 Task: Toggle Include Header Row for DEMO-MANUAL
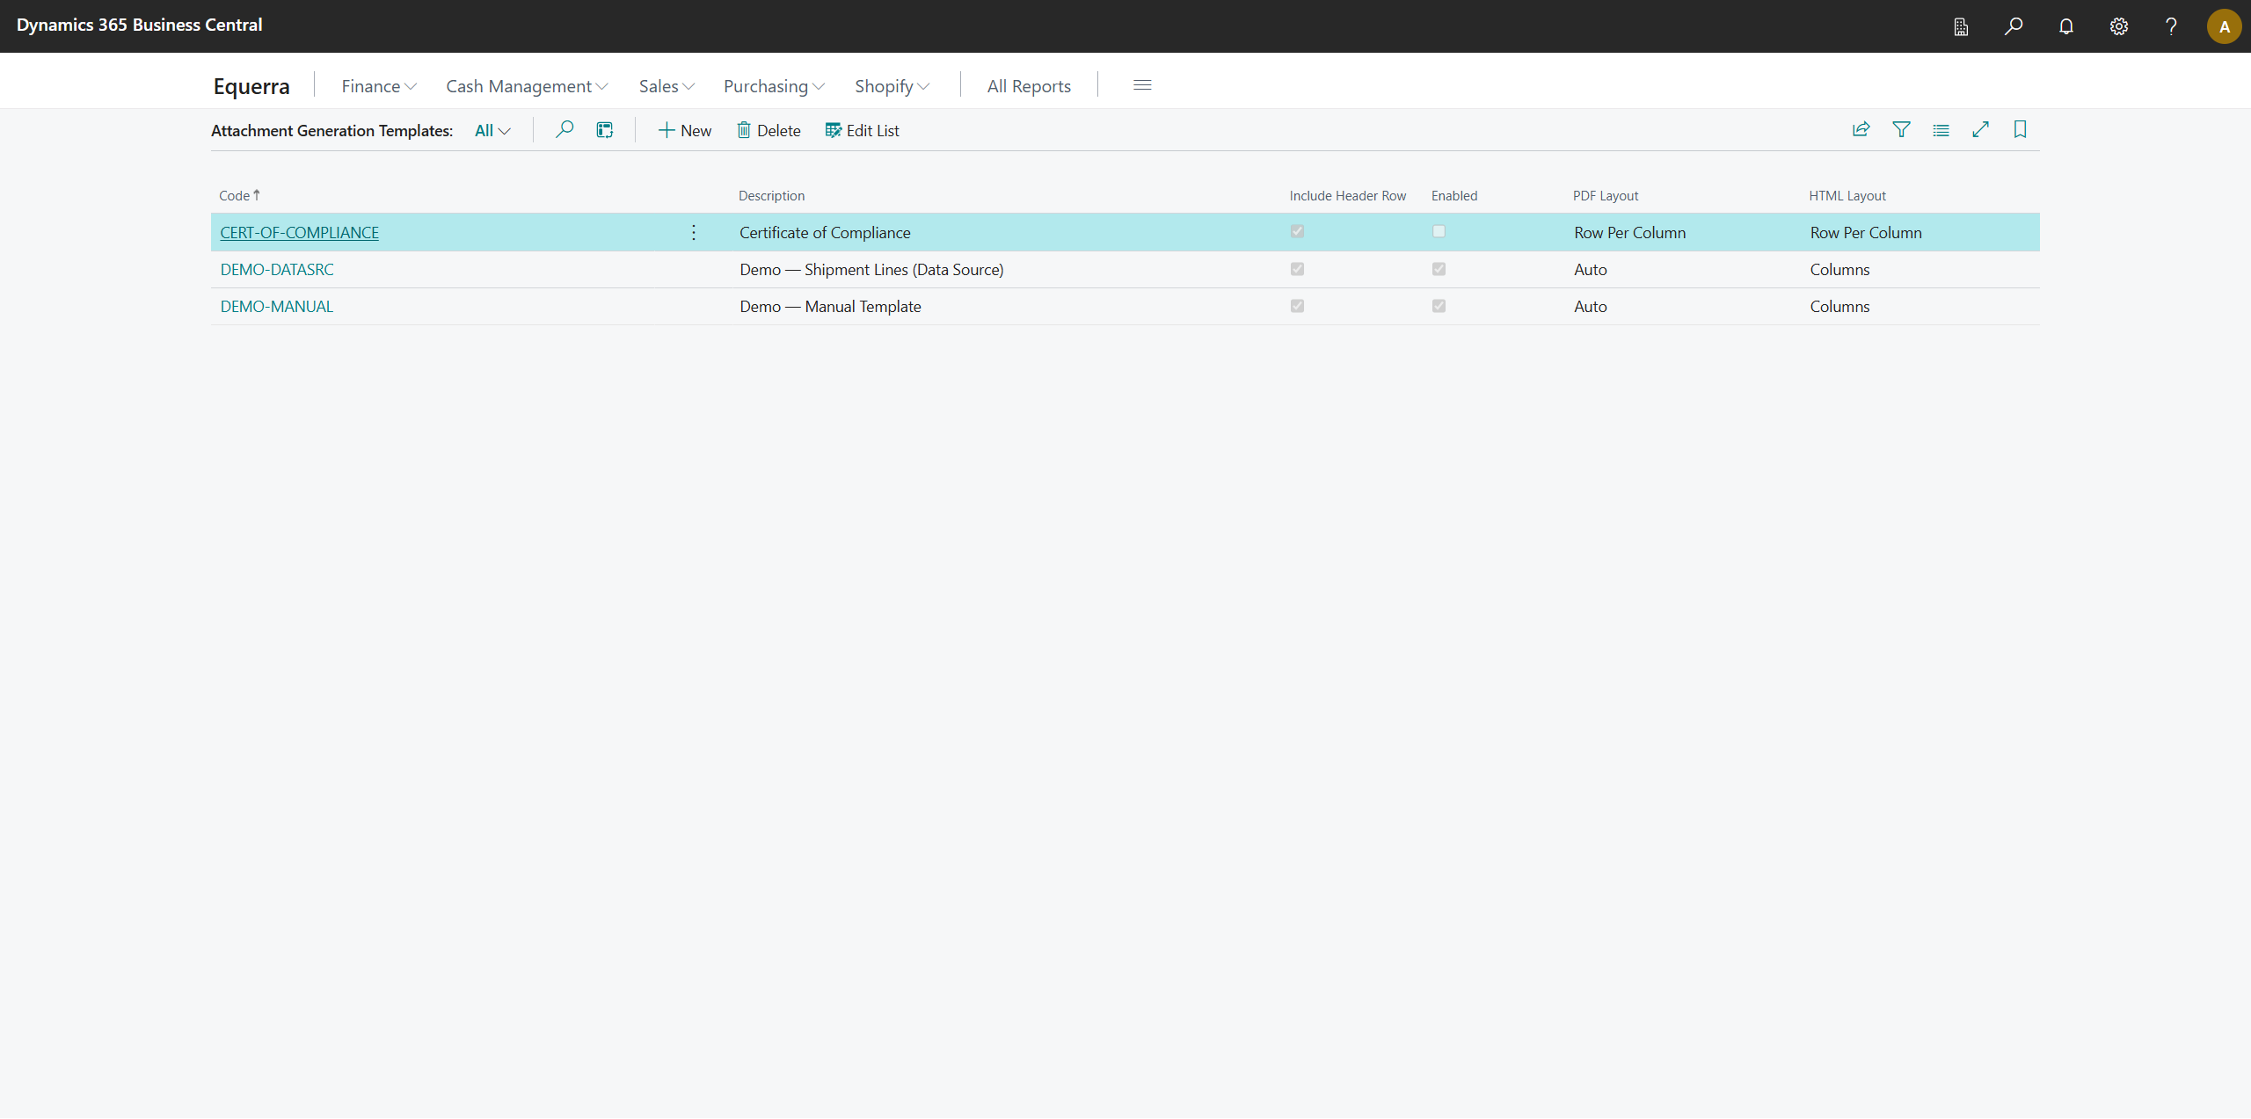(x=1297, y=306)
